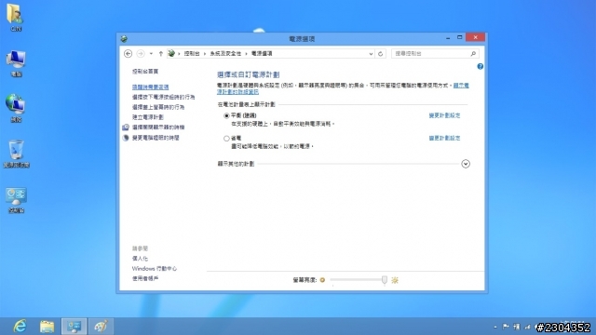Click the tray icon between the Action Center flag and network signal
596x335 pixels.
[x=516, y=327]
